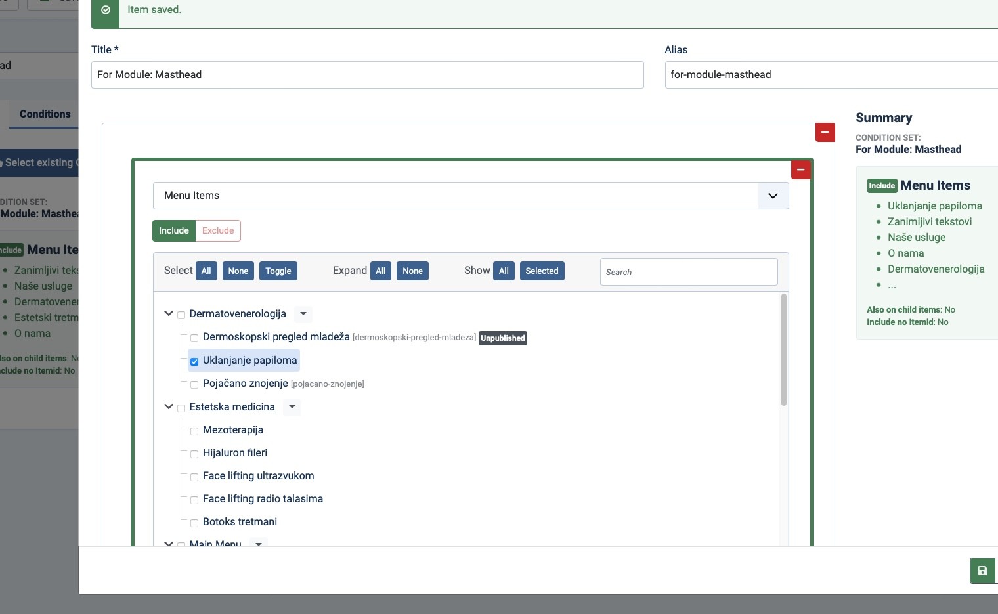Check the Dermoskopski pregled mladeža checkbox
The height and width of the screenshot is (614, 998).
(x=194, y=338)
